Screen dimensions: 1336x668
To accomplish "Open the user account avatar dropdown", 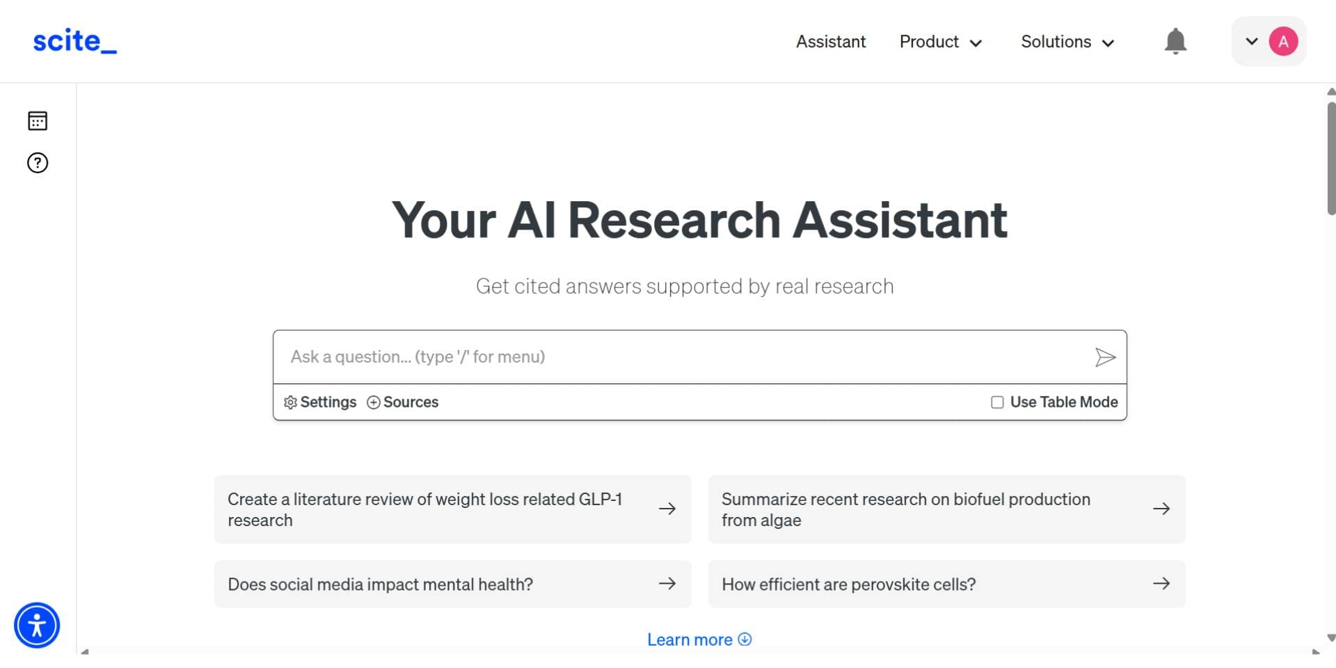I will (x=1269, y=42).
